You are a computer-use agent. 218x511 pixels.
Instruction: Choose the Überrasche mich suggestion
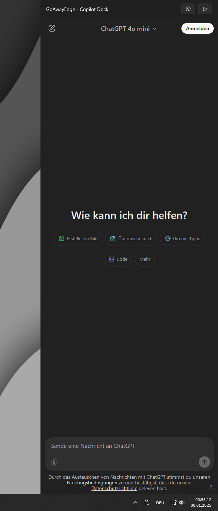[131, 238]
